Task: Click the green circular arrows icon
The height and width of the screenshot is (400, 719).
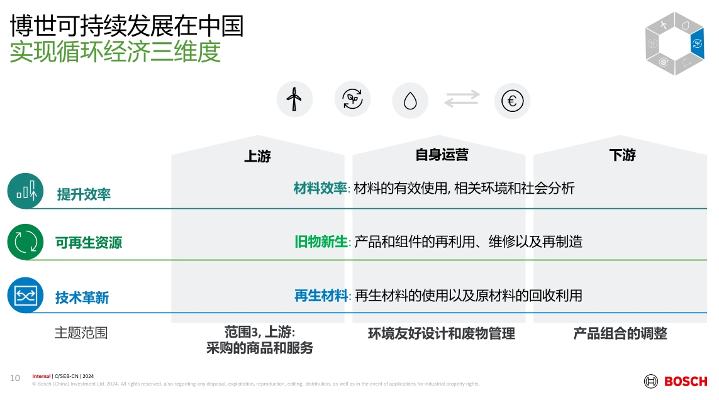Action: point(26,242)
